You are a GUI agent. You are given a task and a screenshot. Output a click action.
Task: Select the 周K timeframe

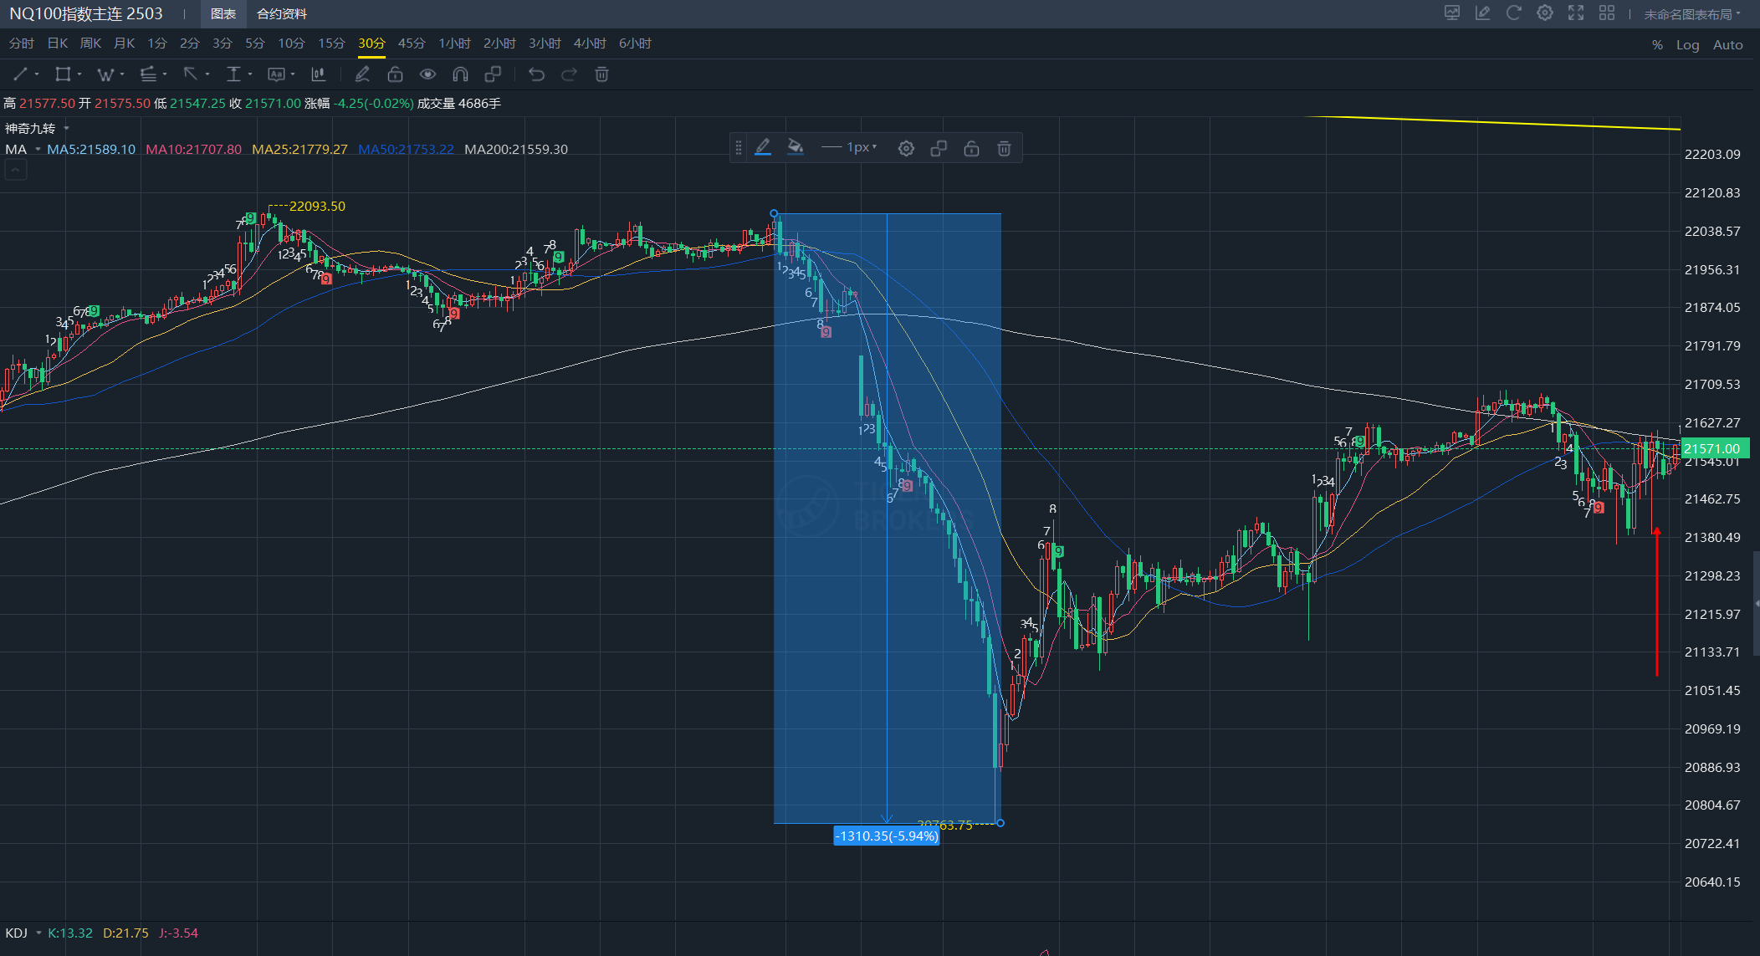(x=90, y=43)
